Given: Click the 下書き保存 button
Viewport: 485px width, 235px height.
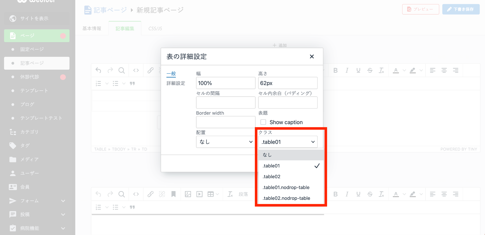Looking at the screenshot, I should (x=461, y=9).
